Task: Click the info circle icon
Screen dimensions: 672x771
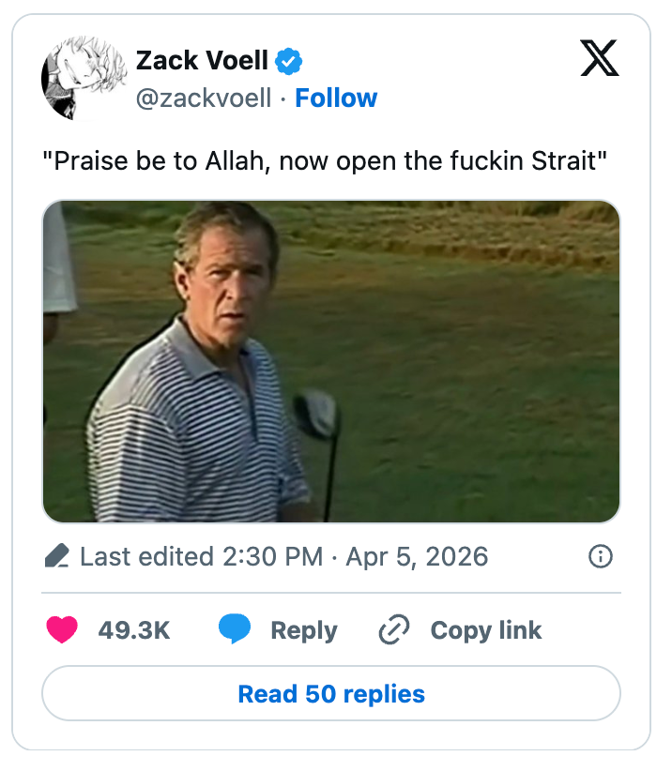Action: (600, 556)
